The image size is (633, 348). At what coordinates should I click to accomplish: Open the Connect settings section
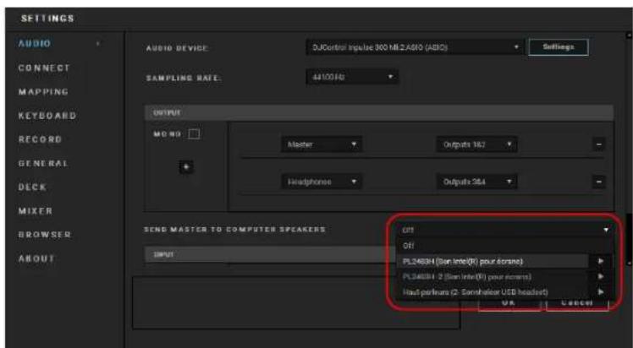44,68
